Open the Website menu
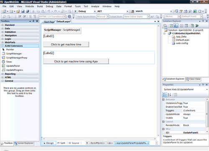 pos(29,6)
